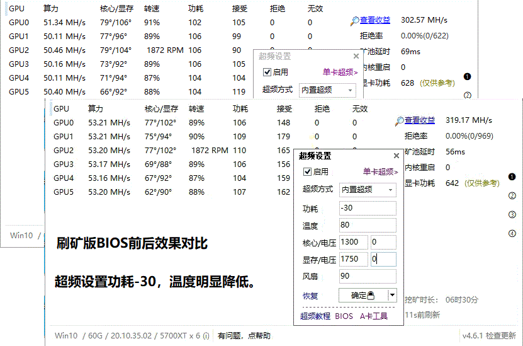
Task: Click the info (i) icon after 5700XT x 6
Action: click(206, 335)
